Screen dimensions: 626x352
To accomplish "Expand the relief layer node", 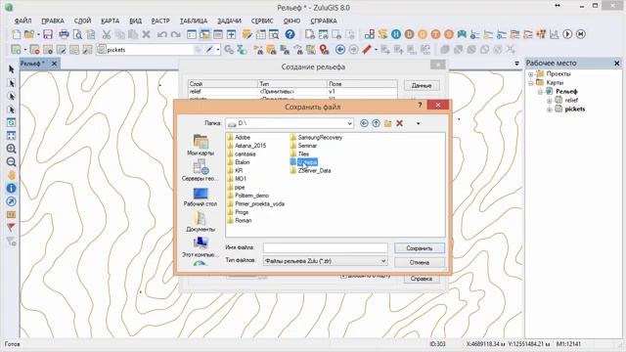I will click(550, 101).
